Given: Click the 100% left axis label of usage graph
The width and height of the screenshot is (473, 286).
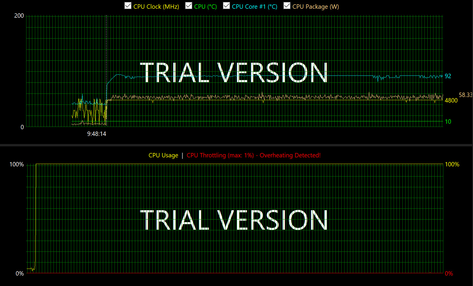Looking at the screenshot, I should [x=17, y=164].
